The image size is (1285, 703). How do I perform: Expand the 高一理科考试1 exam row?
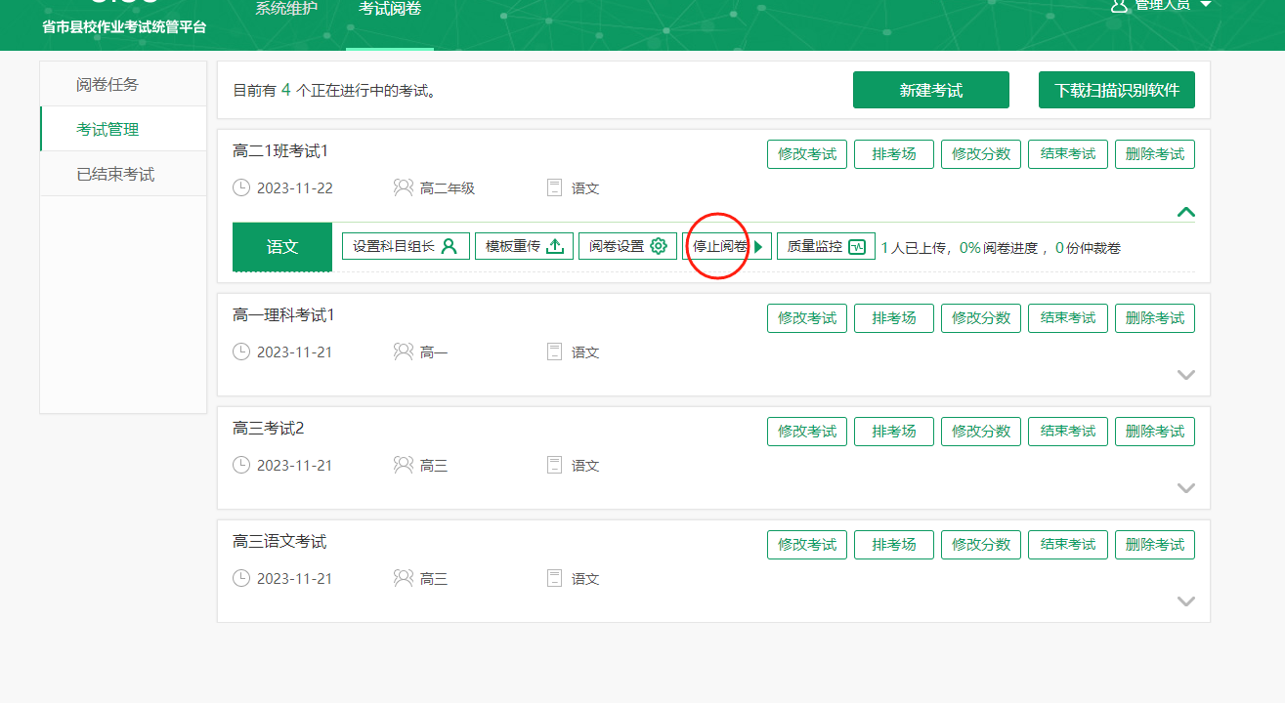point(1186,375)
